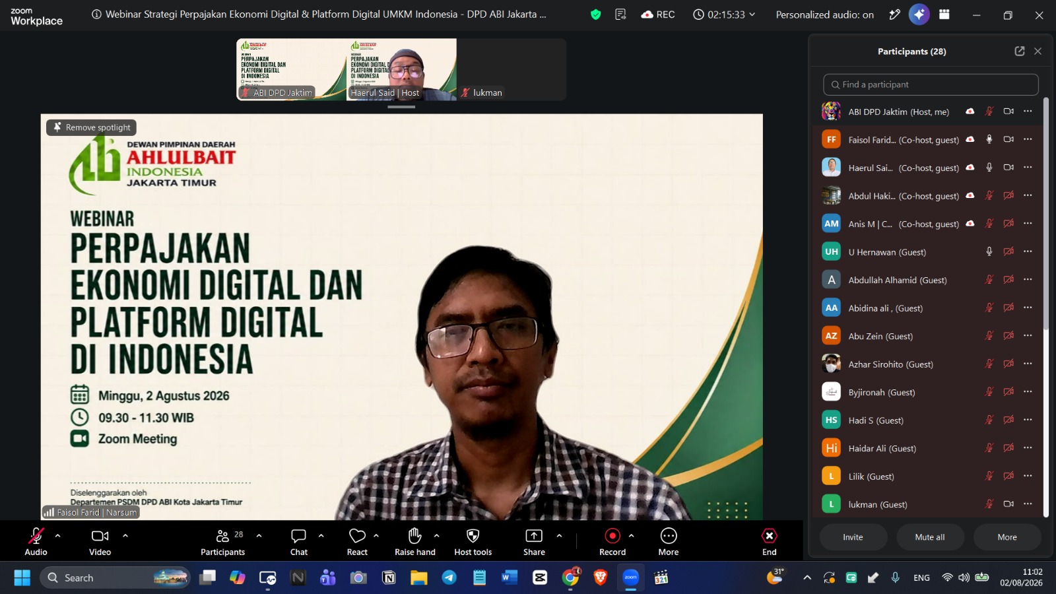The height and width of the screenshot is (594, 1056).
Task: Expand the Video options chevron
Action: click(125, 535)
